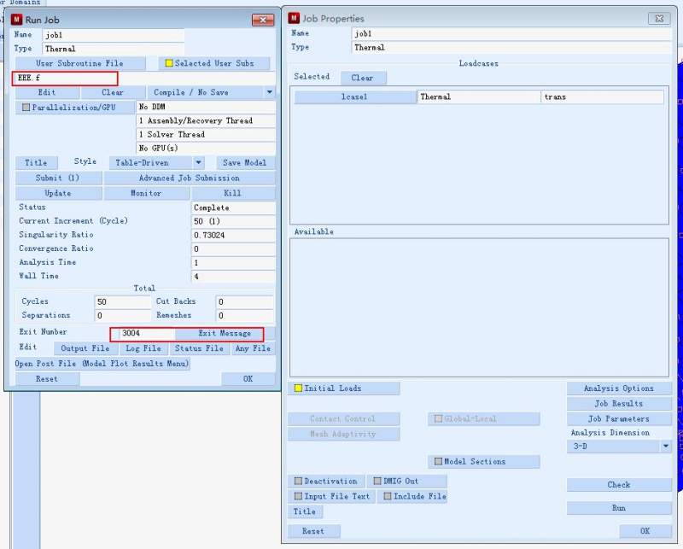Click Run button in Job Properties

619,508
